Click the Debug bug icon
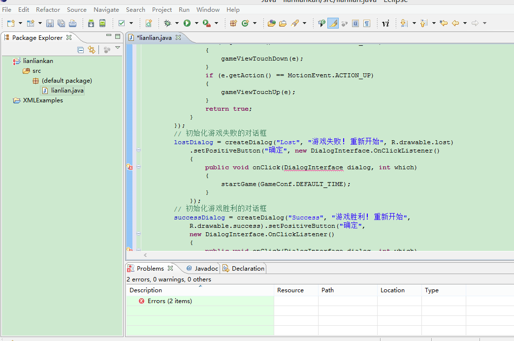The height and width of the screenshot is (341, 514). pyautogui.click(x=167, y=23)
